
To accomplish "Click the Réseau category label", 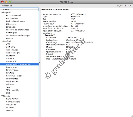I will (x=7, y=96).
